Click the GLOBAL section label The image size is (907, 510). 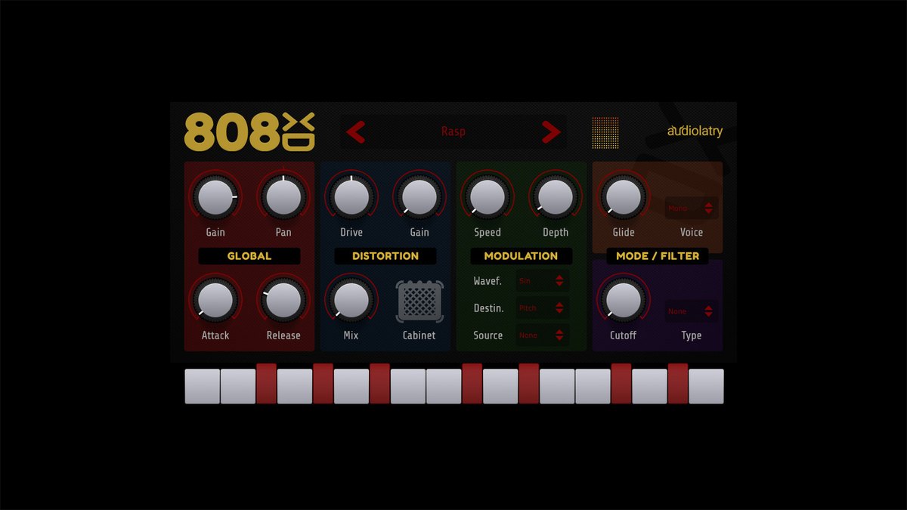click(249, 256)
